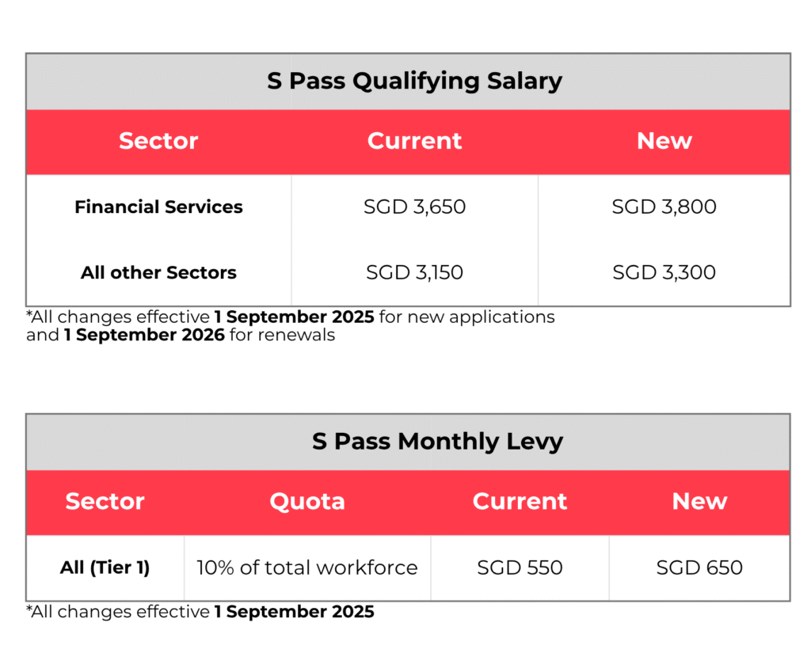Click the new applications footnote date text

click(295, 317)
